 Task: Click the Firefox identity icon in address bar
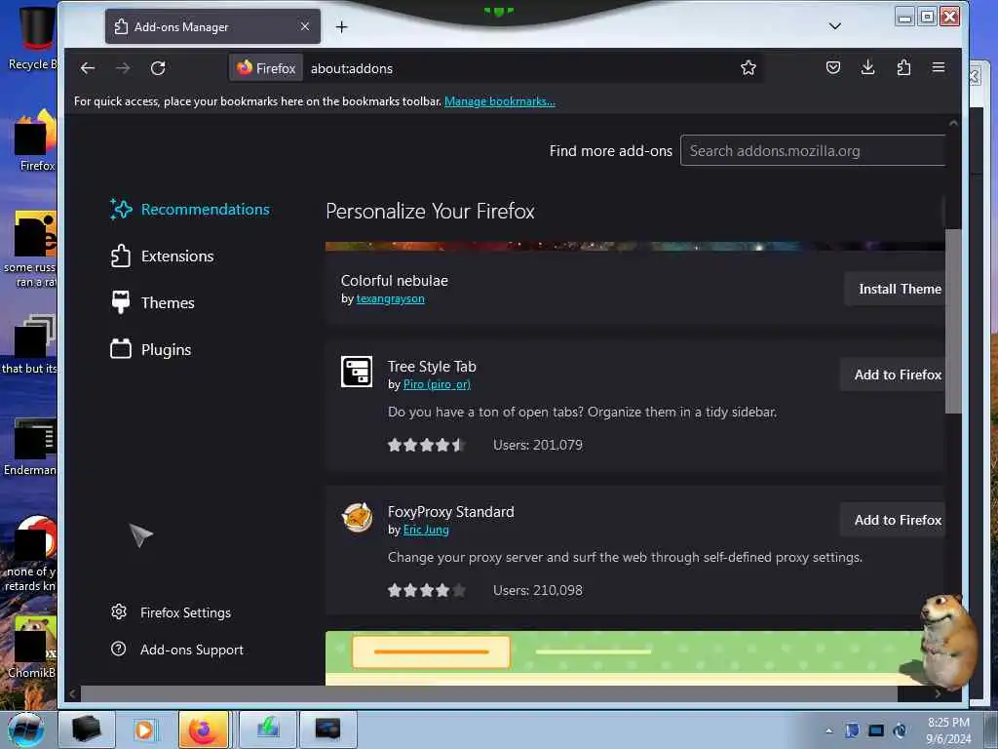click(266, 68)
